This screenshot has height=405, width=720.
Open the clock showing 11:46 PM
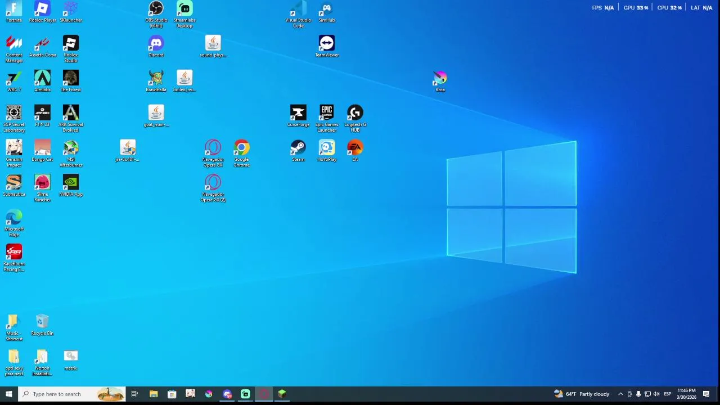[686, 394]
